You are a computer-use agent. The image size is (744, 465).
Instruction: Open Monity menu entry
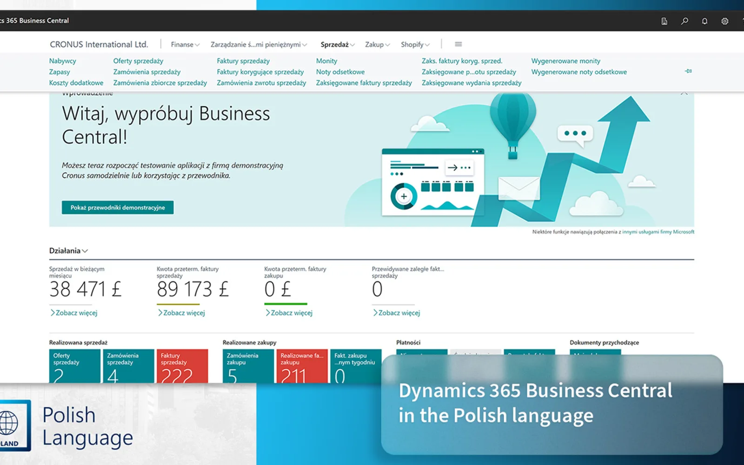[x=326, y=61]
